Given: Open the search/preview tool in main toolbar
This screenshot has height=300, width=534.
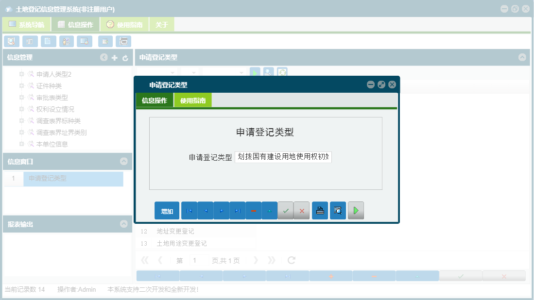Looking at the screenshot, I should pos(11,41).
